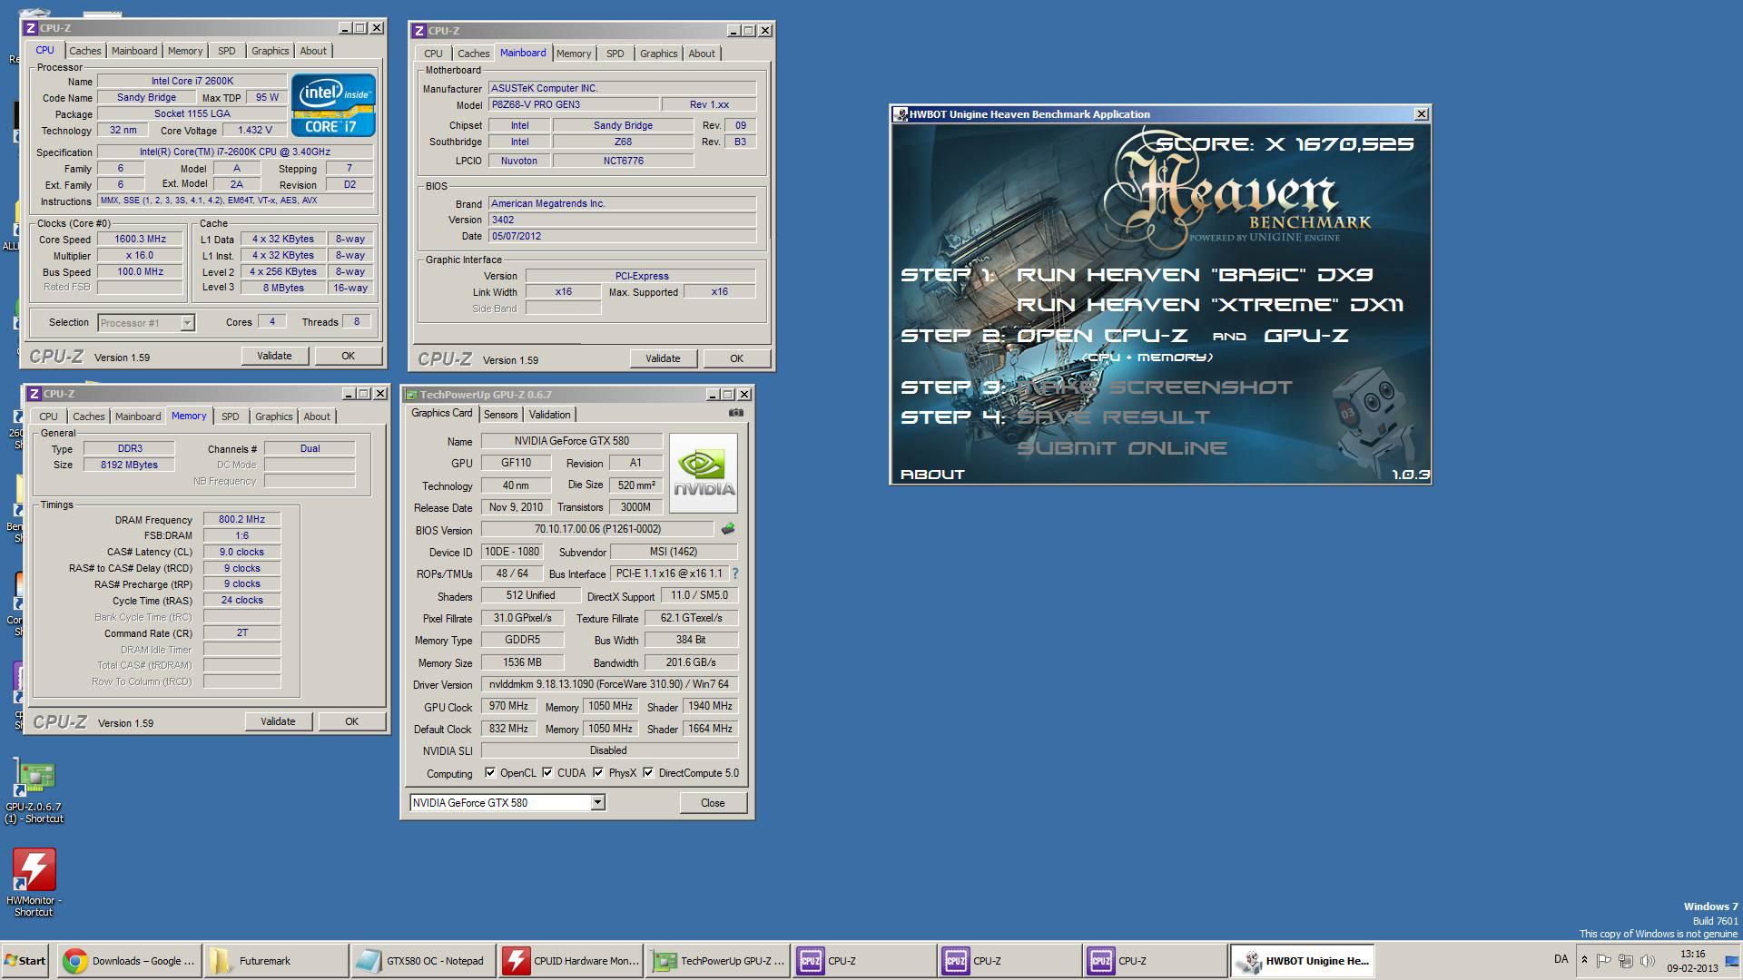Open the GPU-Z 0.6.7 desktop shortcut
This screenshot has width=1743, height=980.
[x=34, y=791]
